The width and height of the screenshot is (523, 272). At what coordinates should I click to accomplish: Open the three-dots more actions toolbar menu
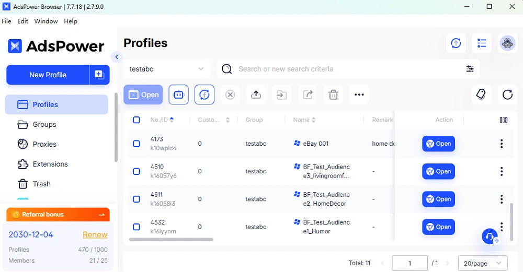359,94
